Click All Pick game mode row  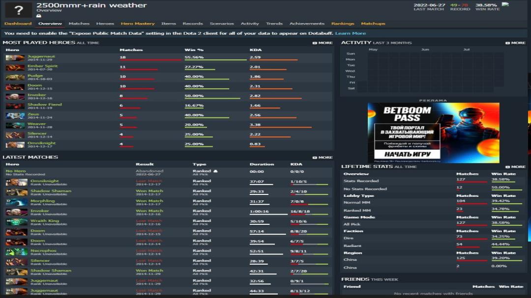pos(433,224)
